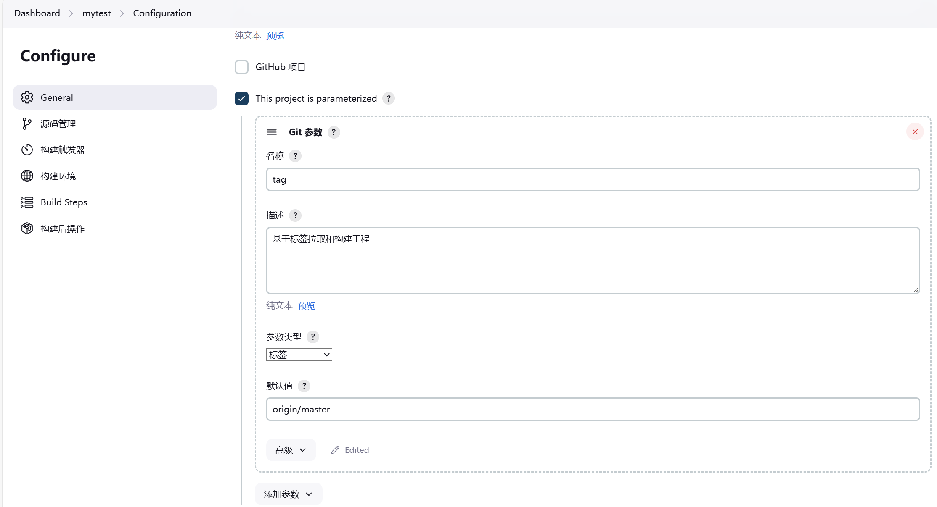937x507 pixels.
Task: Click the 描述 textarea resize grip
Action: point(916,290)
